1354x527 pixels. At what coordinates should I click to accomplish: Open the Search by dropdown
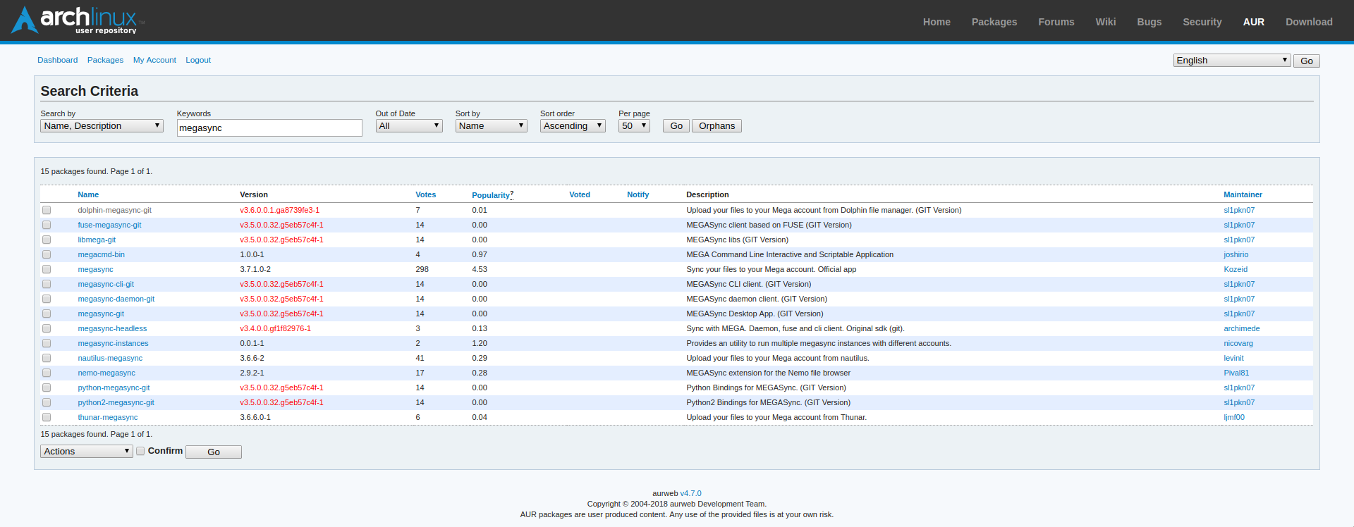102,126
